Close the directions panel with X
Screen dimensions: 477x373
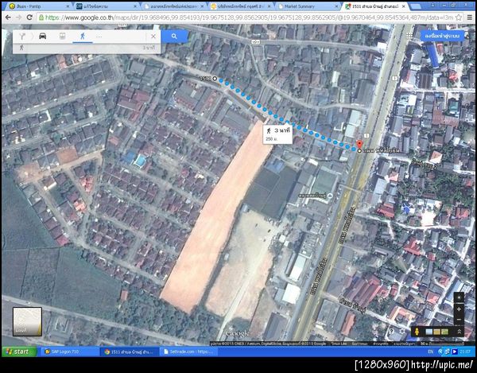(x=153, y=37)
